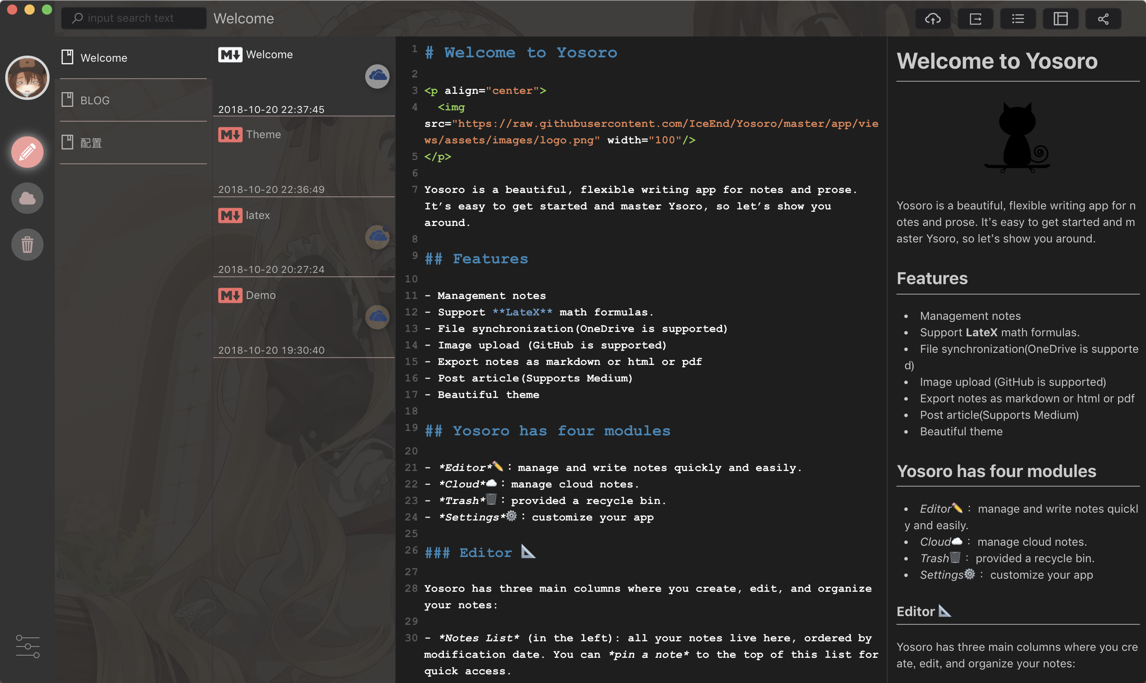Open the Theme note

[x=263, y=134]
